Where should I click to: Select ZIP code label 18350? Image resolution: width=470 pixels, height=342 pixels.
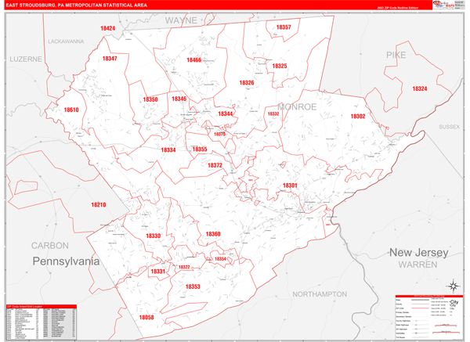tap(150, 99)
